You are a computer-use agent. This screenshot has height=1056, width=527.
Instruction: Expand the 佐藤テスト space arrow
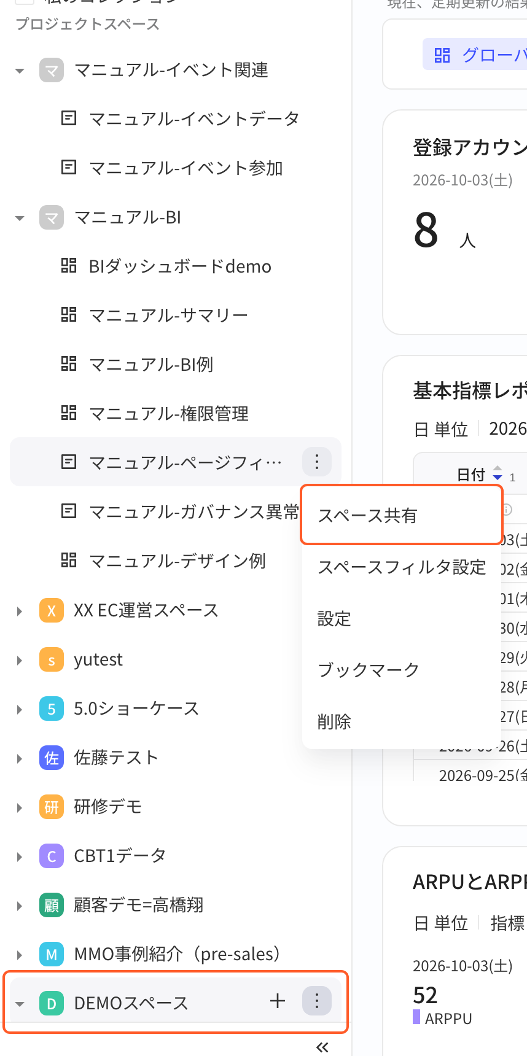(20, 758)
